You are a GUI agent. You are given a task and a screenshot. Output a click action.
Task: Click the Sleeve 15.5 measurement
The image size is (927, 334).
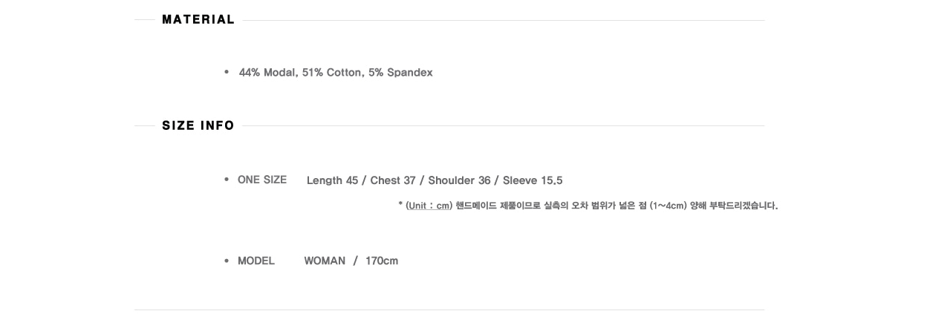(533, 180)
